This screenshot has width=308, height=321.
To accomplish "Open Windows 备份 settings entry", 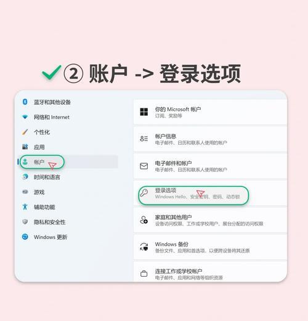I will point(210,247).
